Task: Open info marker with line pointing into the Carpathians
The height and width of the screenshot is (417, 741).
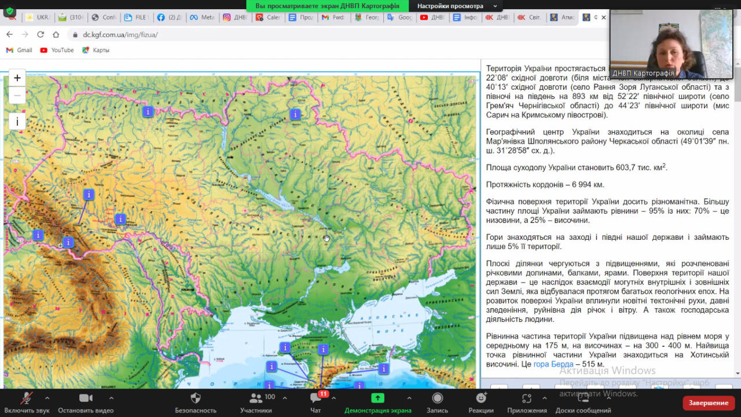Action: [89, 195]
